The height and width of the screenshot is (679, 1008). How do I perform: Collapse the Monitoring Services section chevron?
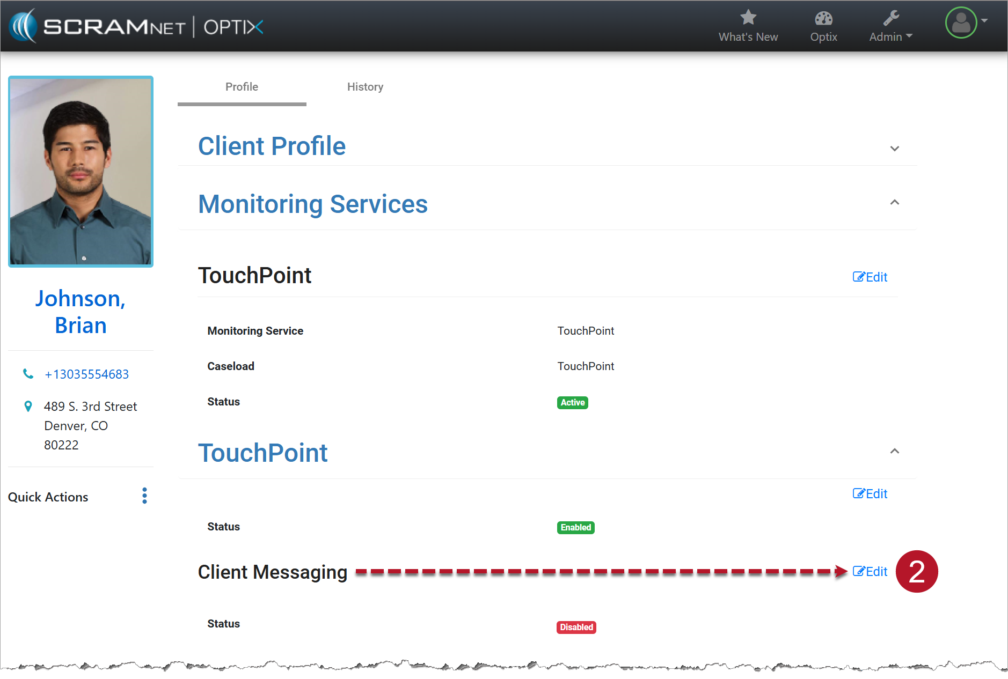click(894, 202)
